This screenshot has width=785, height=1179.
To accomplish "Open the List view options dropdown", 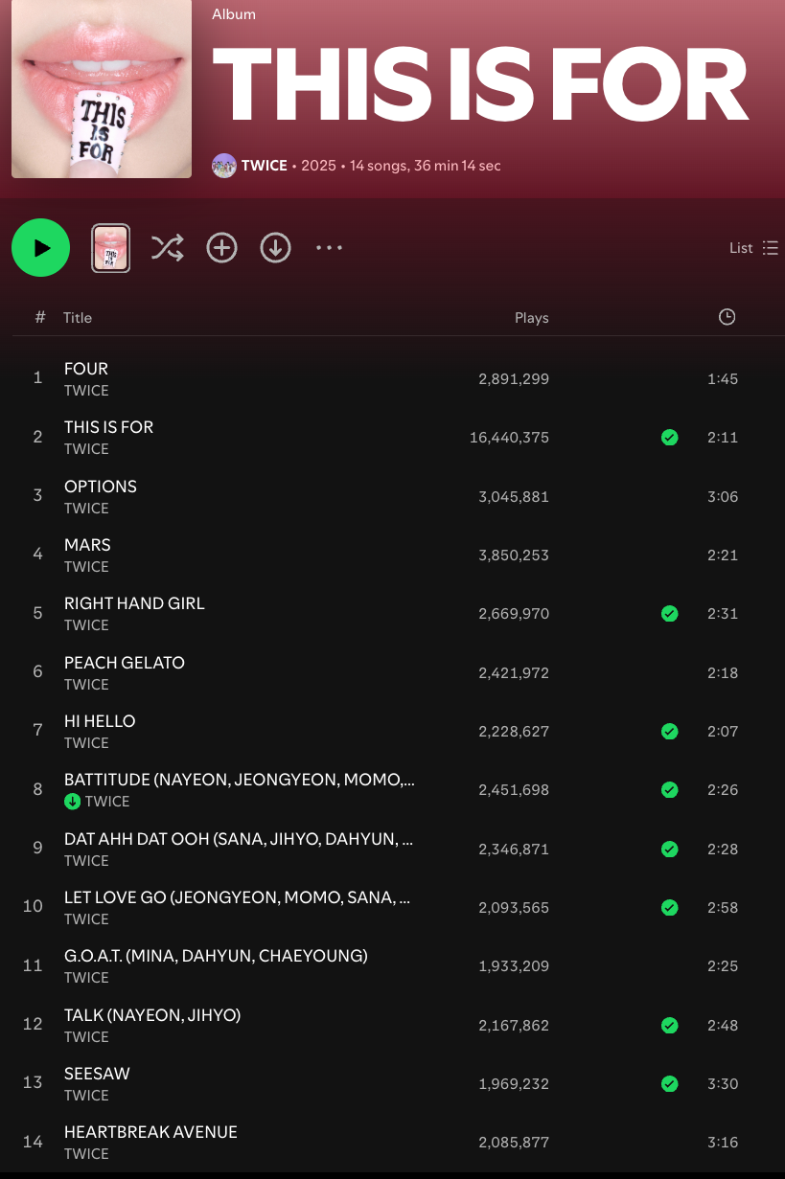I will [753, 248].
